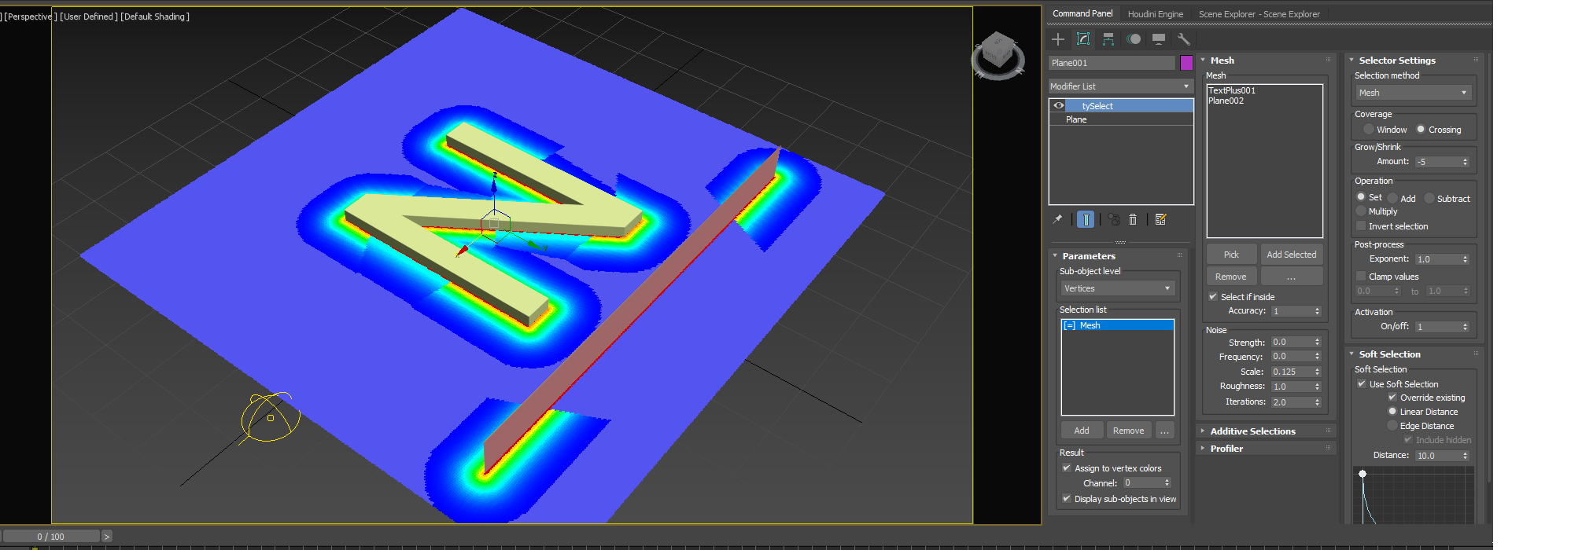Switch to the Hierarchy panel icon
The height and width of the screenshot is (550, 1571).
click(1108, 39)
